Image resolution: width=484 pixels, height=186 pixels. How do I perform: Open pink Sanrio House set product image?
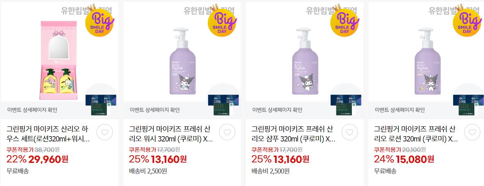(59, 60)
